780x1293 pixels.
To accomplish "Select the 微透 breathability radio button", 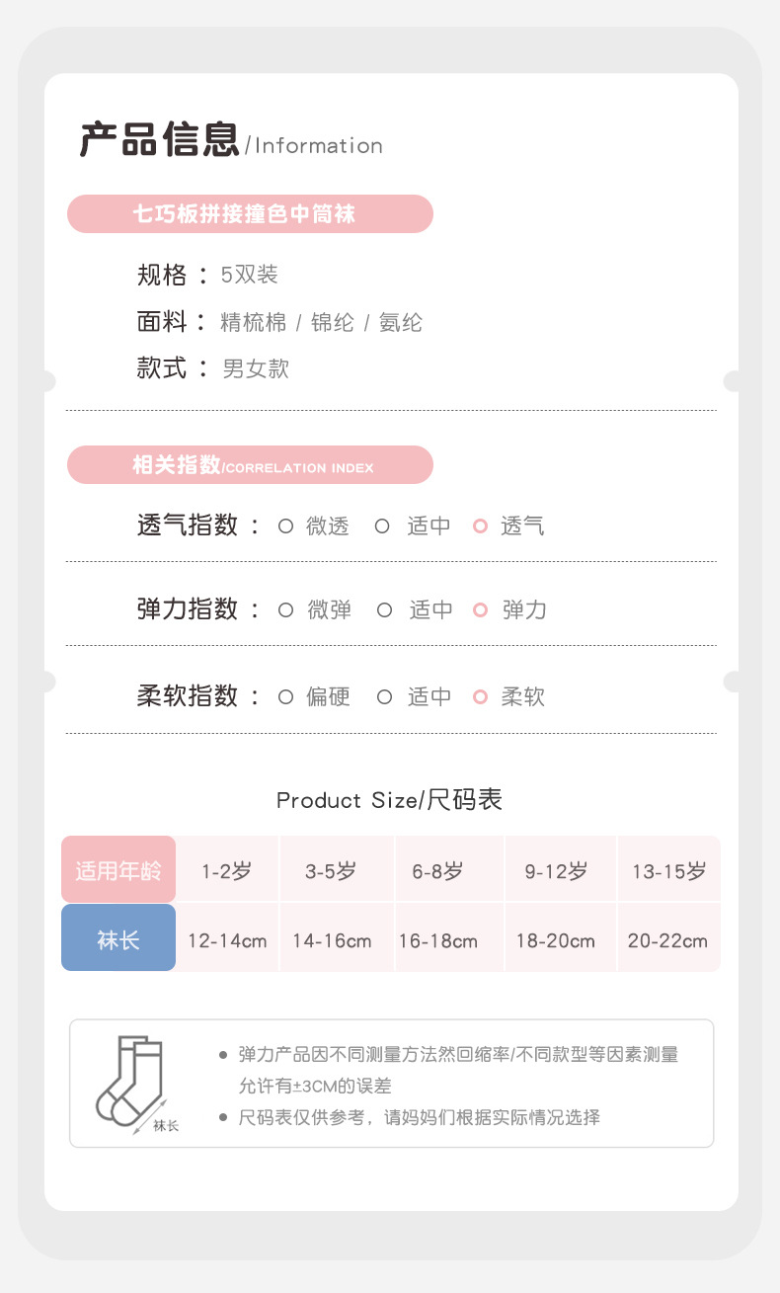I will pyautogui.click(x=285, y=526).
